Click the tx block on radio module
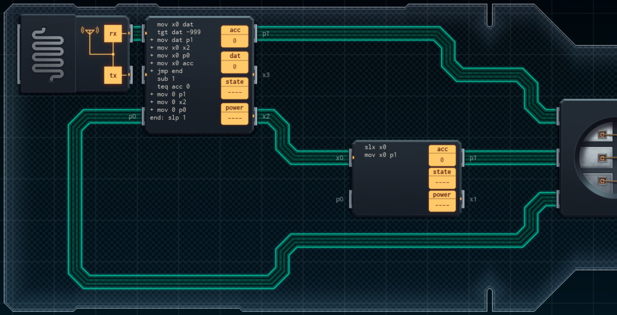This screenshot has width=617, height=315. pos(113,75)
